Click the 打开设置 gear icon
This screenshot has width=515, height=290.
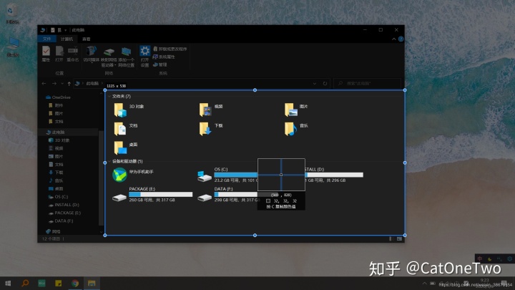(x=144, y=52)
